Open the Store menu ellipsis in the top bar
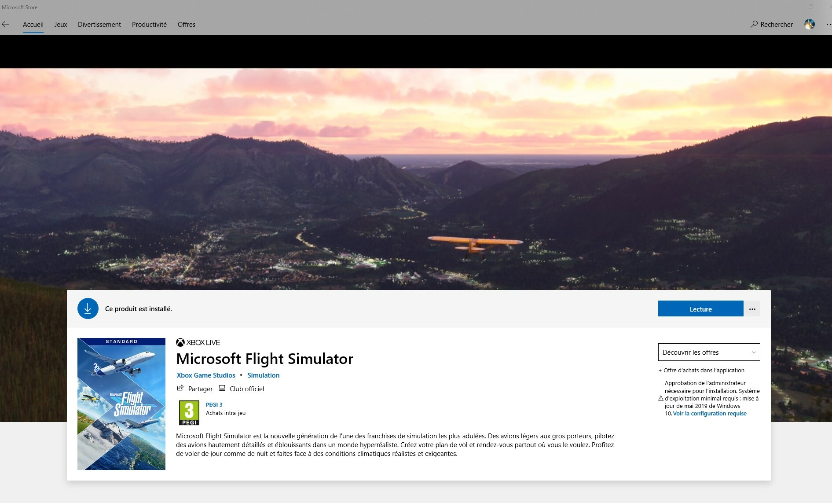The width and height of the screenshot is (832, 503). click(828, 25)
